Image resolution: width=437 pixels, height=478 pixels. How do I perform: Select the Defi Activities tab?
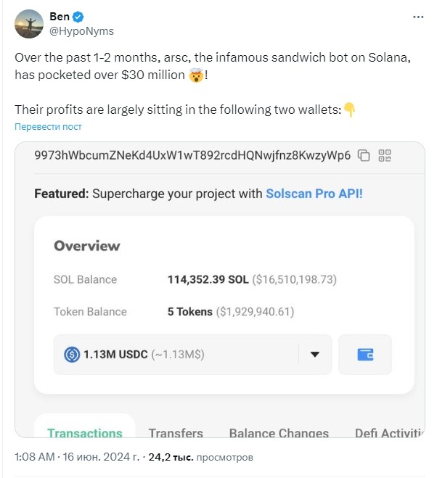coord(389,433)
